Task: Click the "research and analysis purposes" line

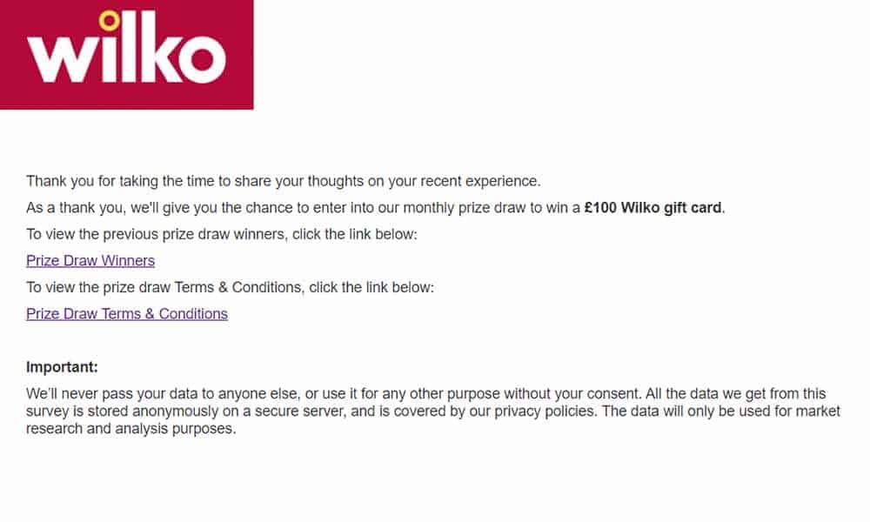Action: (131, 429)
